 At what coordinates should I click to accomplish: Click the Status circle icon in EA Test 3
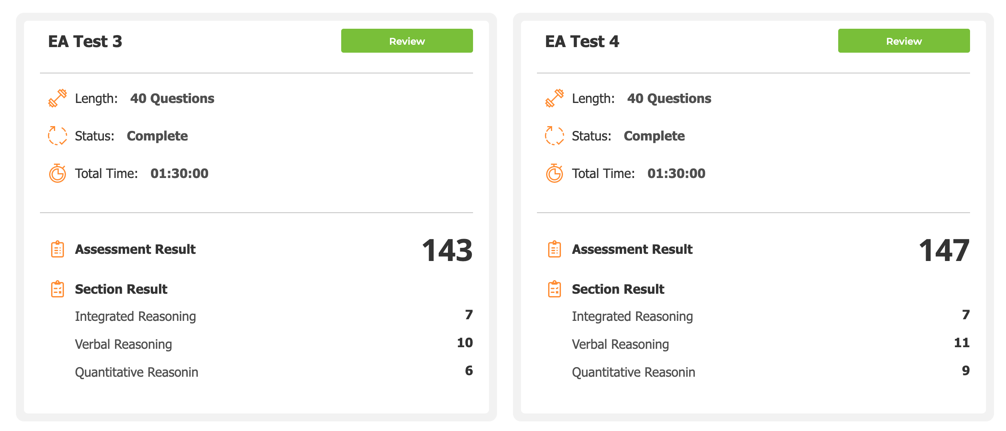(x=58, y=136)
